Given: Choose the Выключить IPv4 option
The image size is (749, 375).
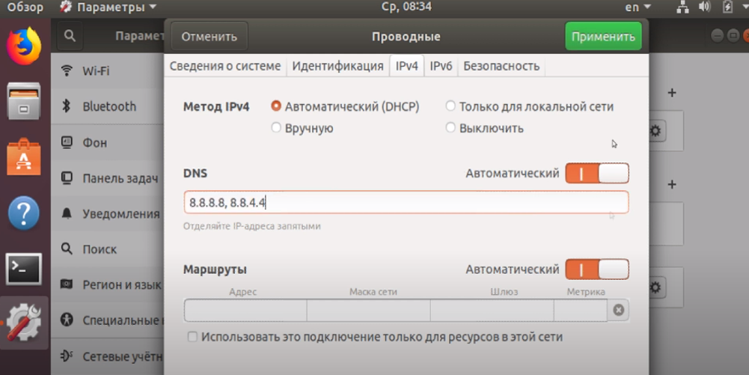Looking at the screenshot, I should tap(450, 128).
